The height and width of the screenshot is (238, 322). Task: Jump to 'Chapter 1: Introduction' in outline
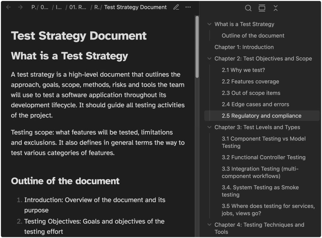244,47
